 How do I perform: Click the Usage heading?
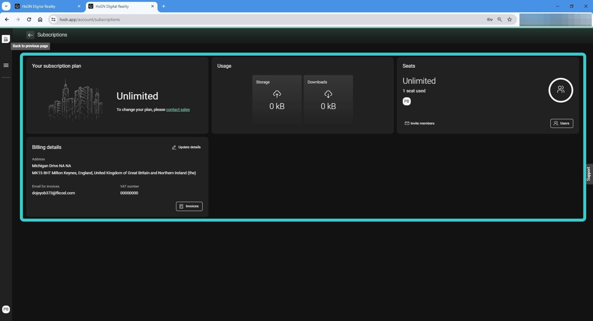224,66
